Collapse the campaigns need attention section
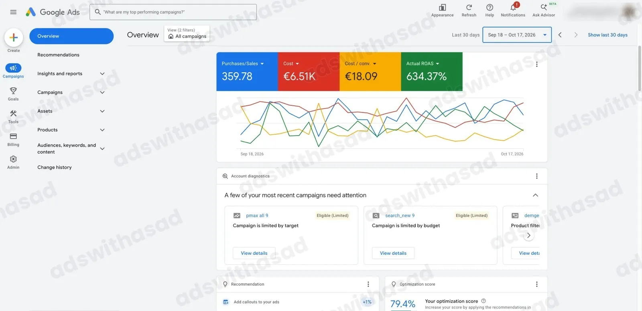 tap(535, 195)
